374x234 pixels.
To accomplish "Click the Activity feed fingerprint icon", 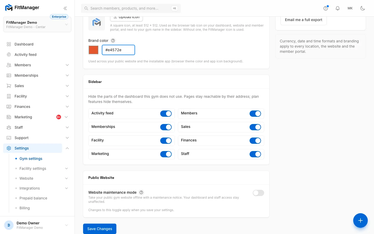I will 9,55.
